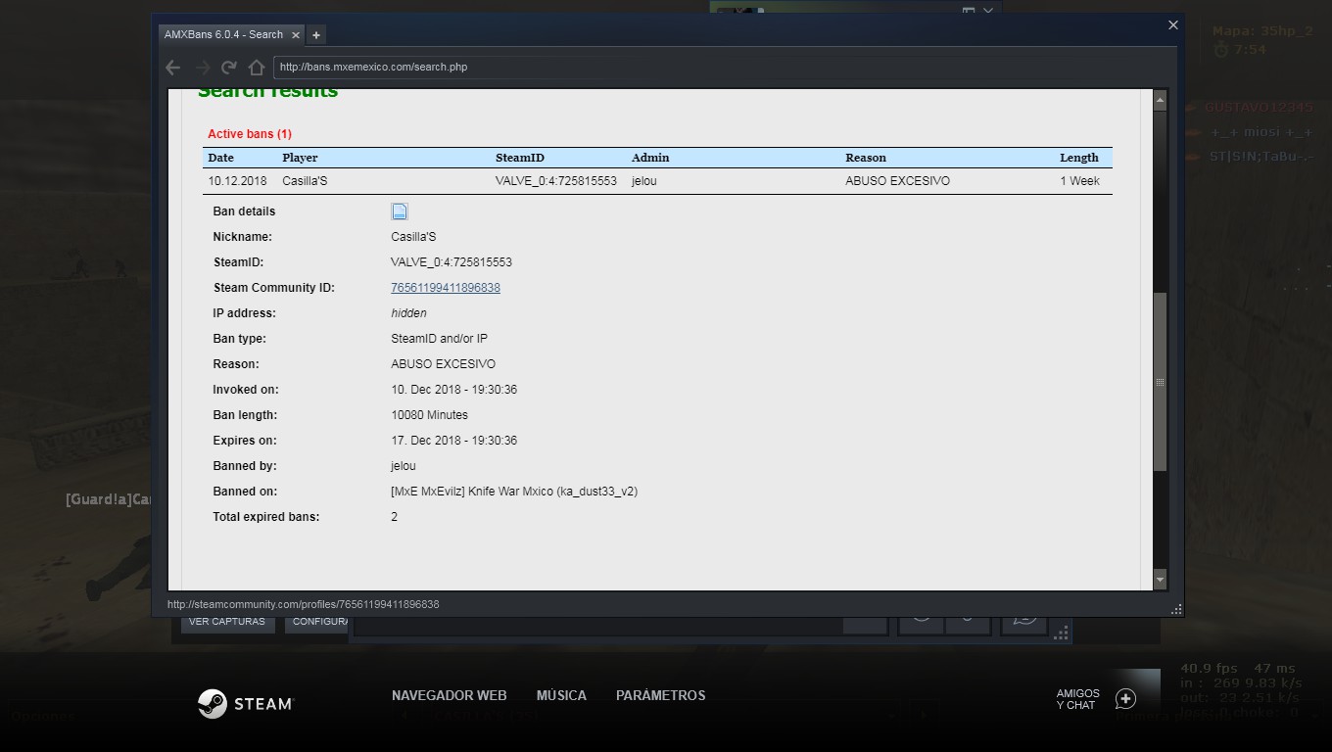Click the Active bans (1) heading
Image resolution: width=1332 pixels, height=752 pixels.
[x=250, y=134]
